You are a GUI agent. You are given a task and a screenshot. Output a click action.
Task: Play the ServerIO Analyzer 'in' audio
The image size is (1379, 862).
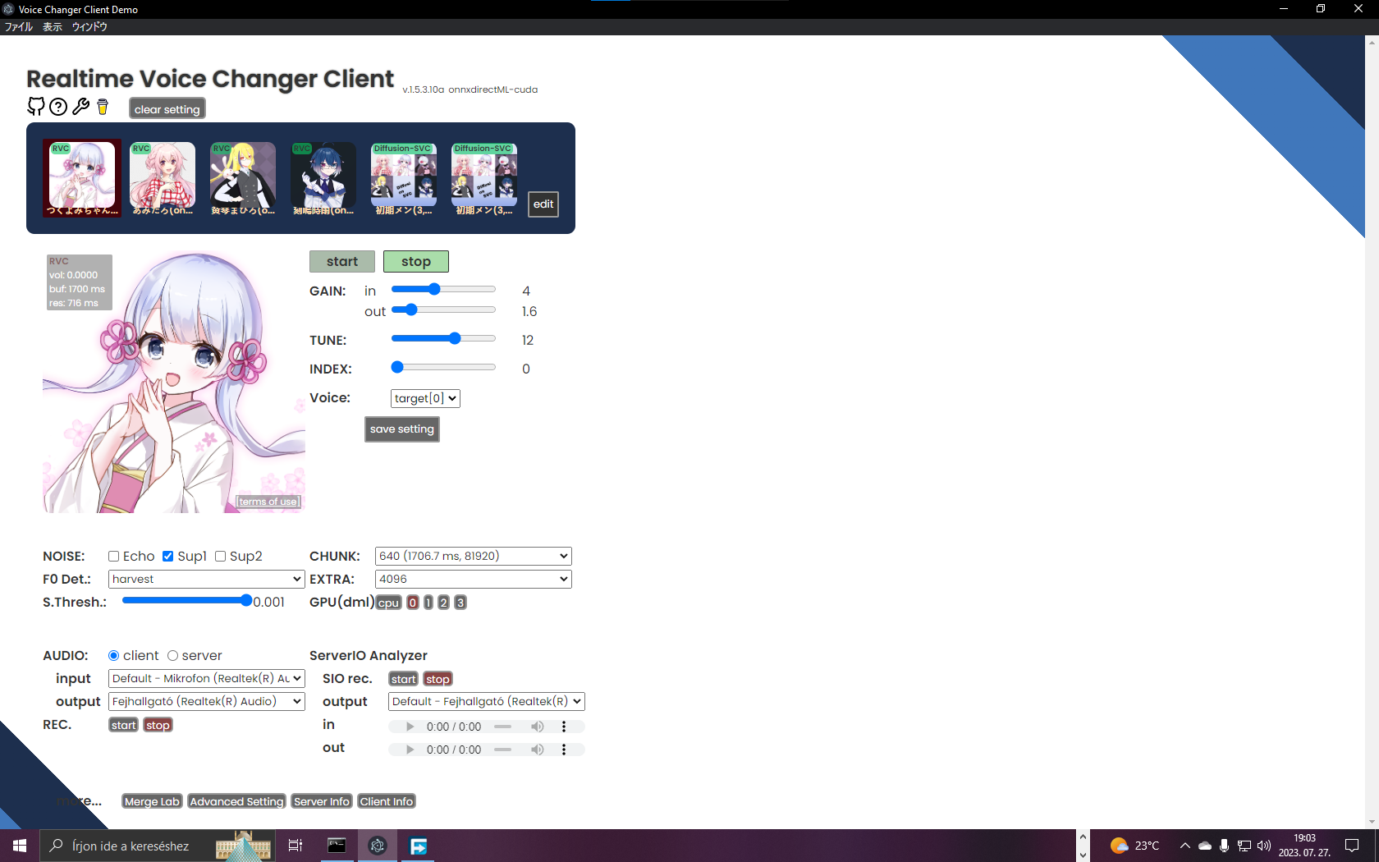[410, 727]
